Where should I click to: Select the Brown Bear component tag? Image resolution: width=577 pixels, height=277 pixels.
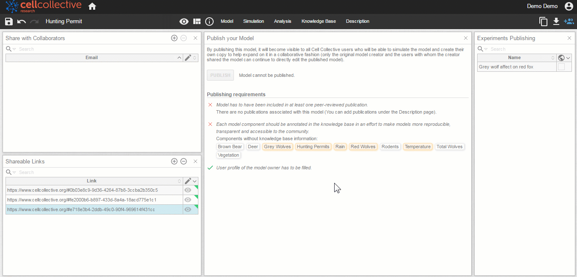[x=230, y=147]
